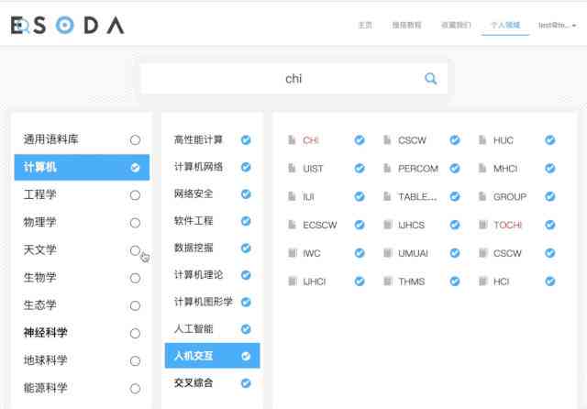The image size is (587, 409).
Task: Click the document icon beside MHCI
Action: 482,169
